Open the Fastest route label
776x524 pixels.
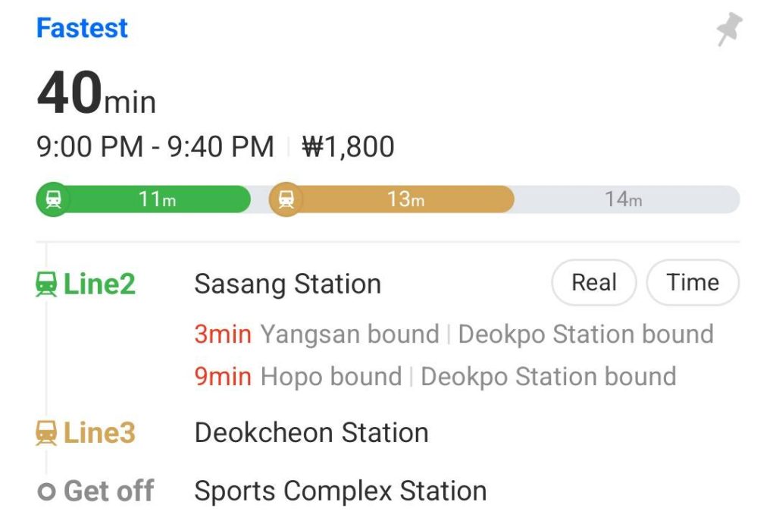click(82, 29)
